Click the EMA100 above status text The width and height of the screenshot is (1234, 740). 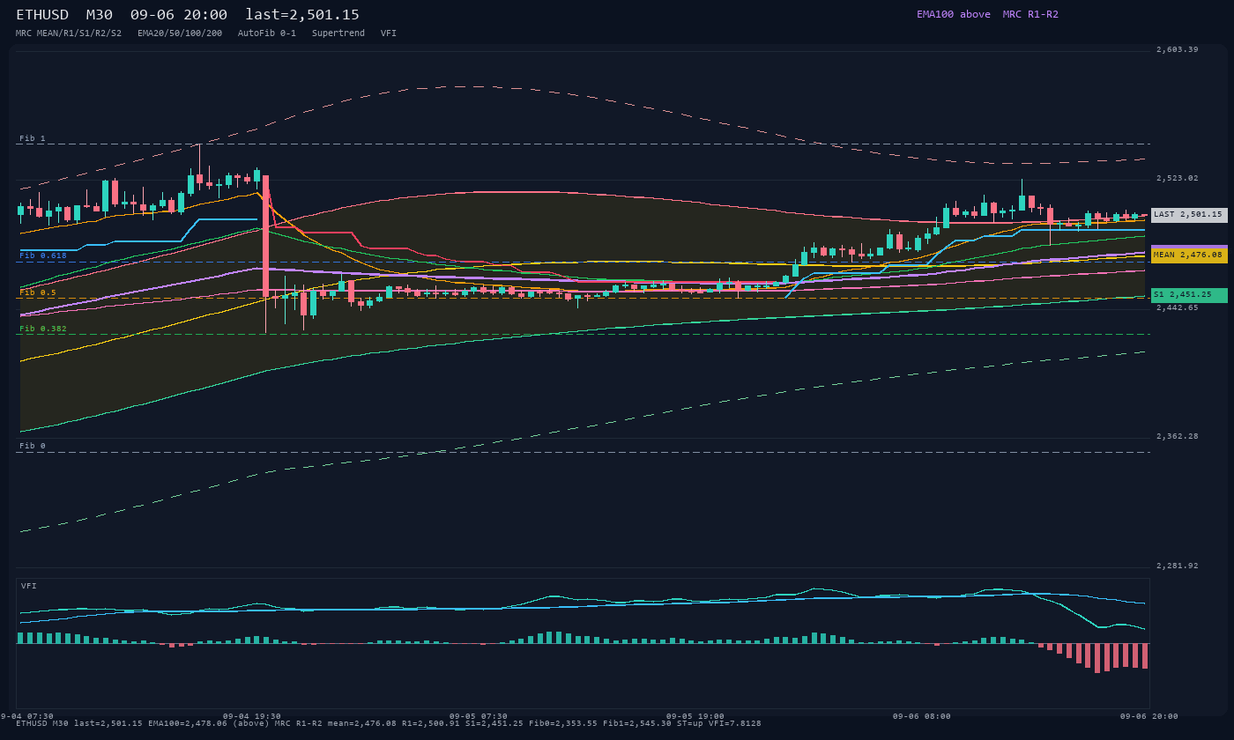[x=954, y=14]
